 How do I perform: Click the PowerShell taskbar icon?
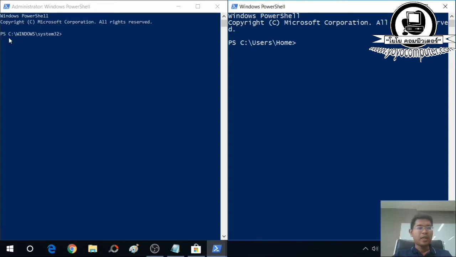pos(216,249)
